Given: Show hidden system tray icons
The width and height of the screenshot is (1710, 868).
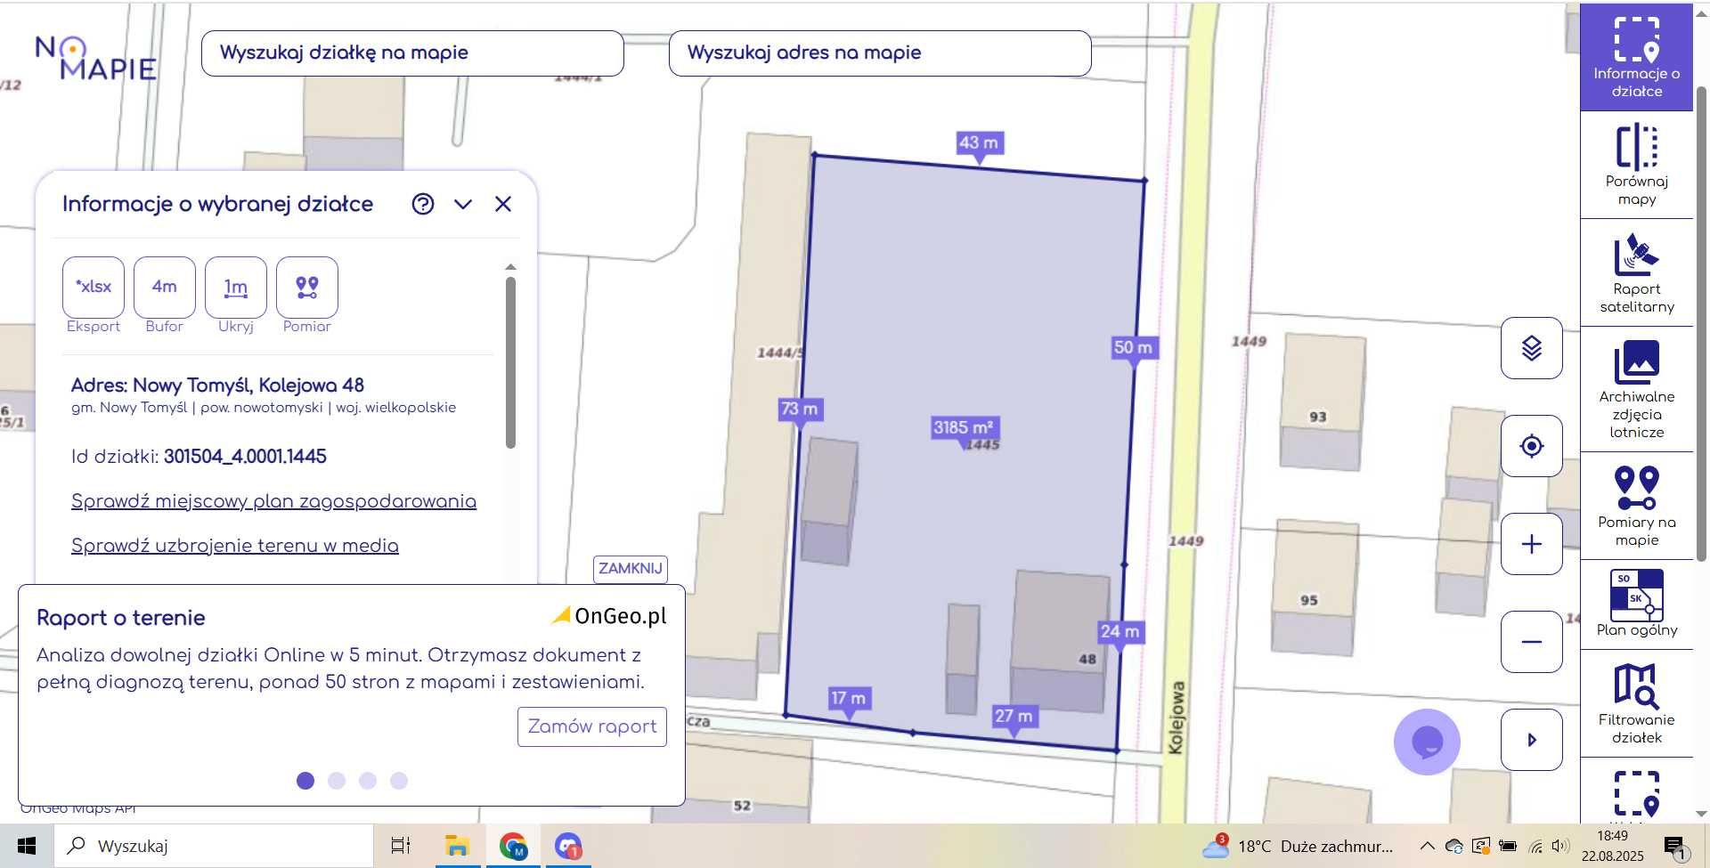Looking at the screenshot, I should (1427, 846).
